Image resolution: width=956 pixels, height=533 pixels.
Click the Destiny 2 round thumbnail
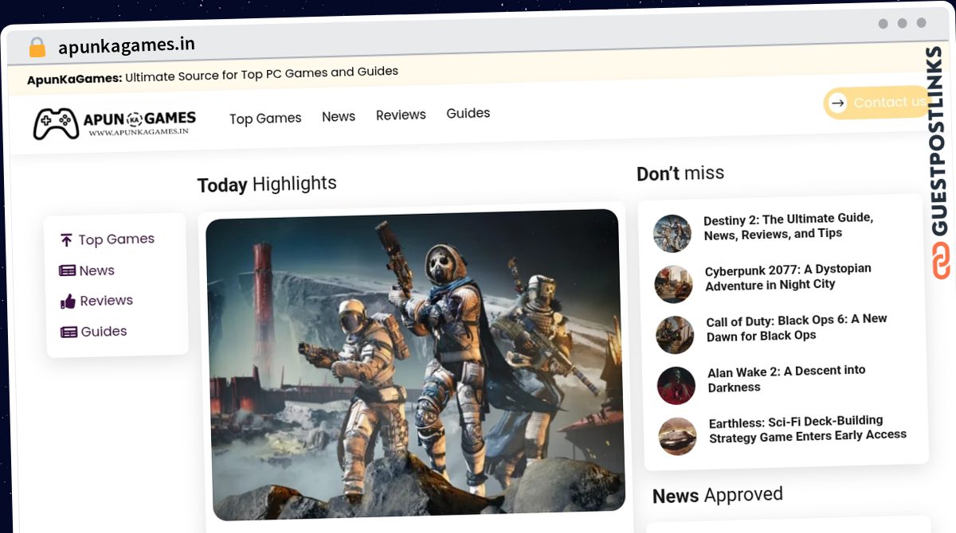pyautogui.click(x=672, y=234)
